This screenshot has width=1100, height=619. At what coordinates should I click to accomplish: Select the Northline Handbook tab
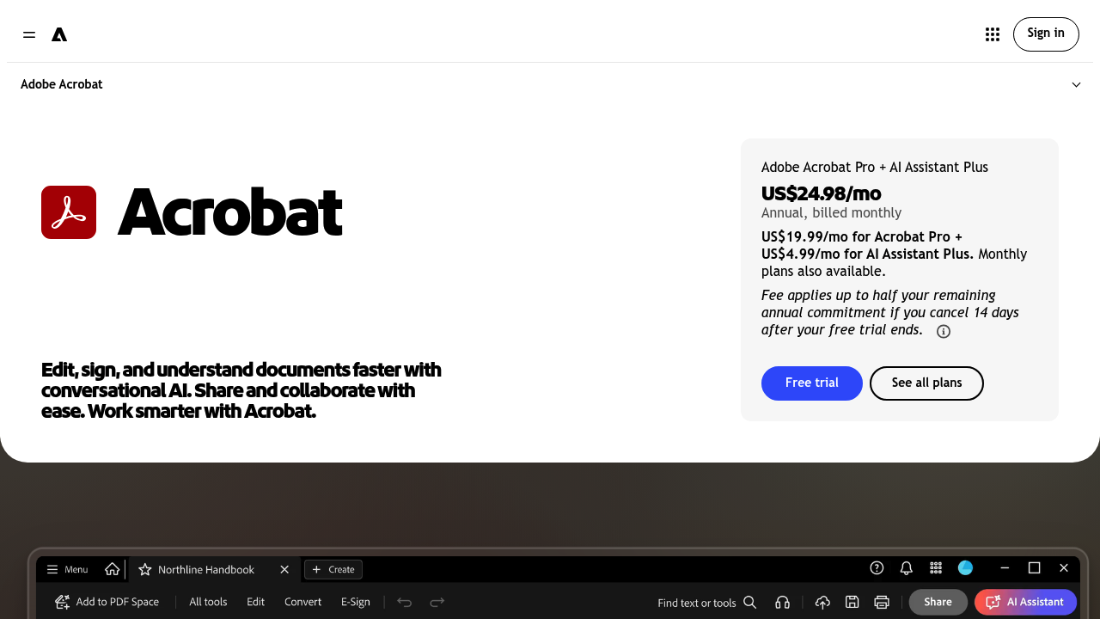click(x=214, y=569)
